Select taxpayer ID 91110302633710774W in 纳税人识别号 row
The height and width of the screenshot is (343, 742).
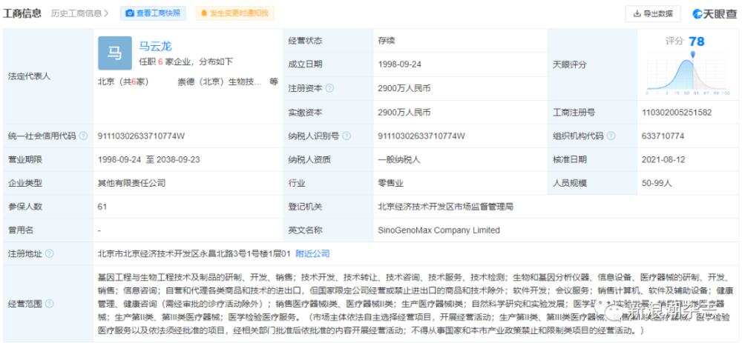click(421, 136)
